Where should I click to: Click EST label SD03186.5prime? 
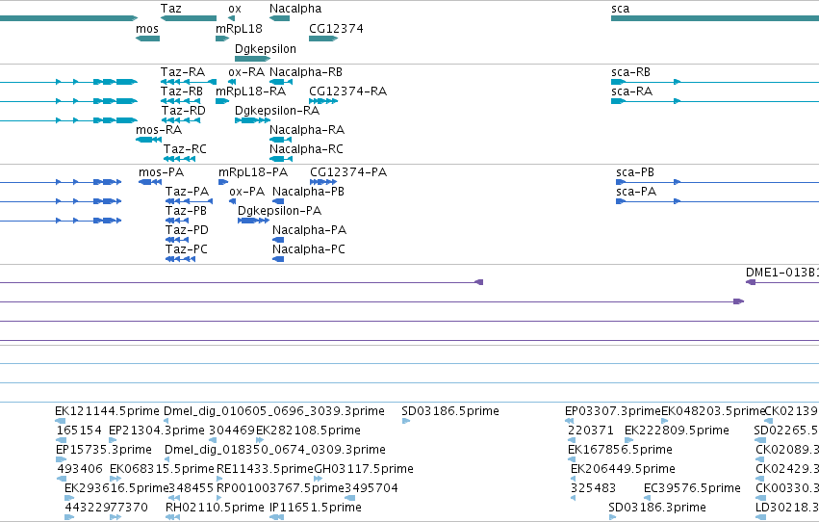(x=450, y=411)
